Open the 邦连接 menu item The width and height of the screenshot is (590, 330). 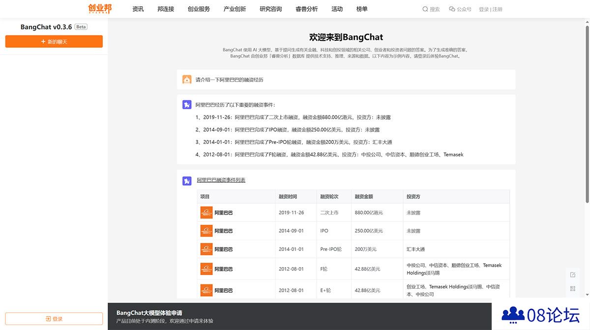click(166, 9)
